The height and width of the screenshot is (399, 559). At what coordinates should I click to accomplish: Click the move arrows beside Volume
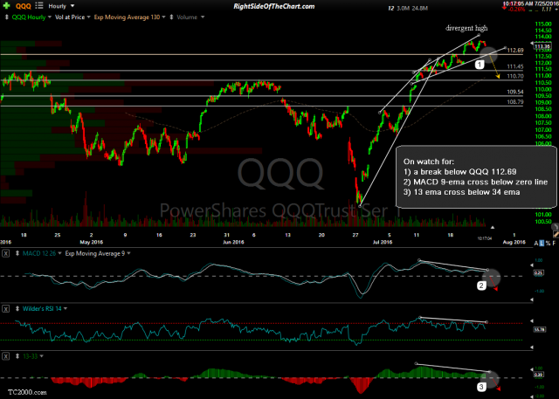point(171,17)
